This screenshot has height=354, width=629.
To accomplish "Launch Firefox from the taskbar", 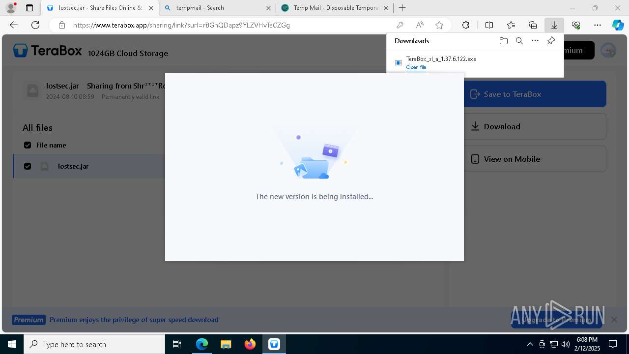I will (x=250, y=344).
